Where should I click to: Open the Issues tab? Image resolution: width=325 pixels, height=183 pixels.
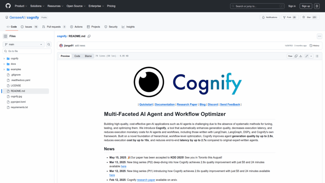29,27
